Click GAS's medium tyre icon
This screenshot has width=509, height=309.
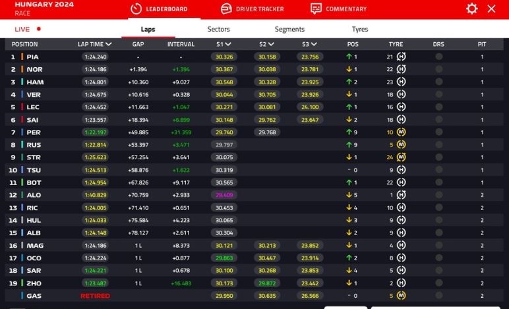tap(401, 296)
